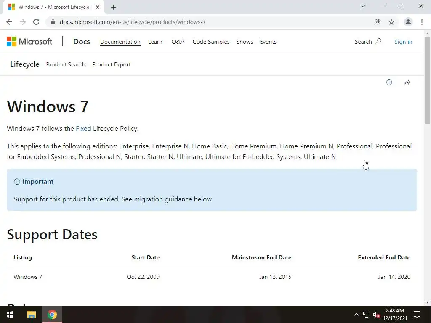Viewport: 431px width, 323px height.
Task: Share this page from address bar
Action: tap(378, 22)
